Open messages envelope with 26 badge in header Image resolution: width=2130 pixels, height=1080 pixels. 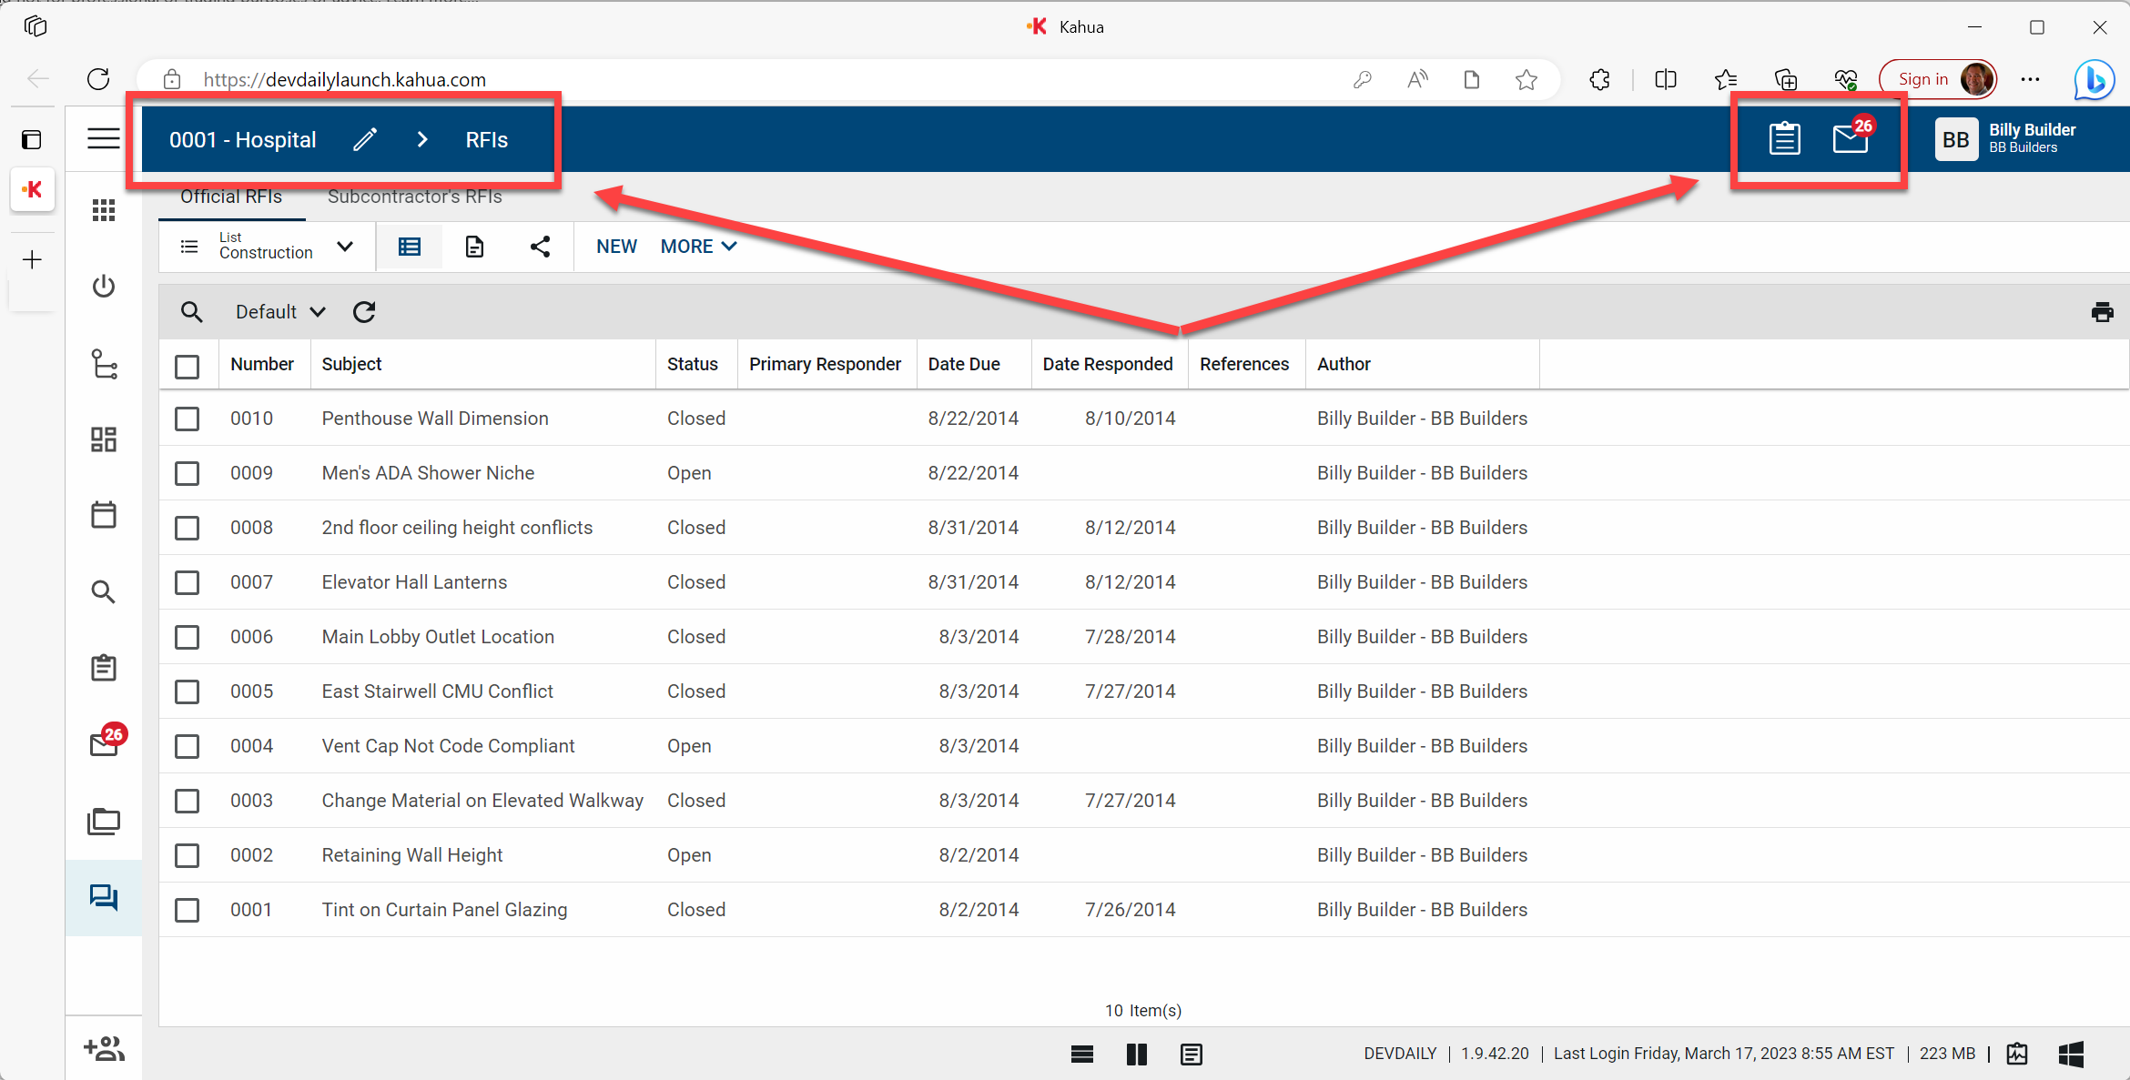coord(1851,139)
